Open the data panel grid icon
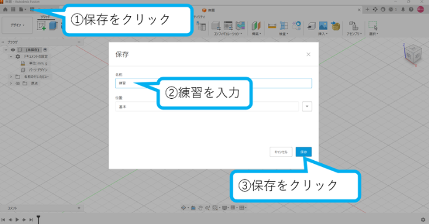The width and height of the screenshot is (429, 224). click(x=13, y=10)
